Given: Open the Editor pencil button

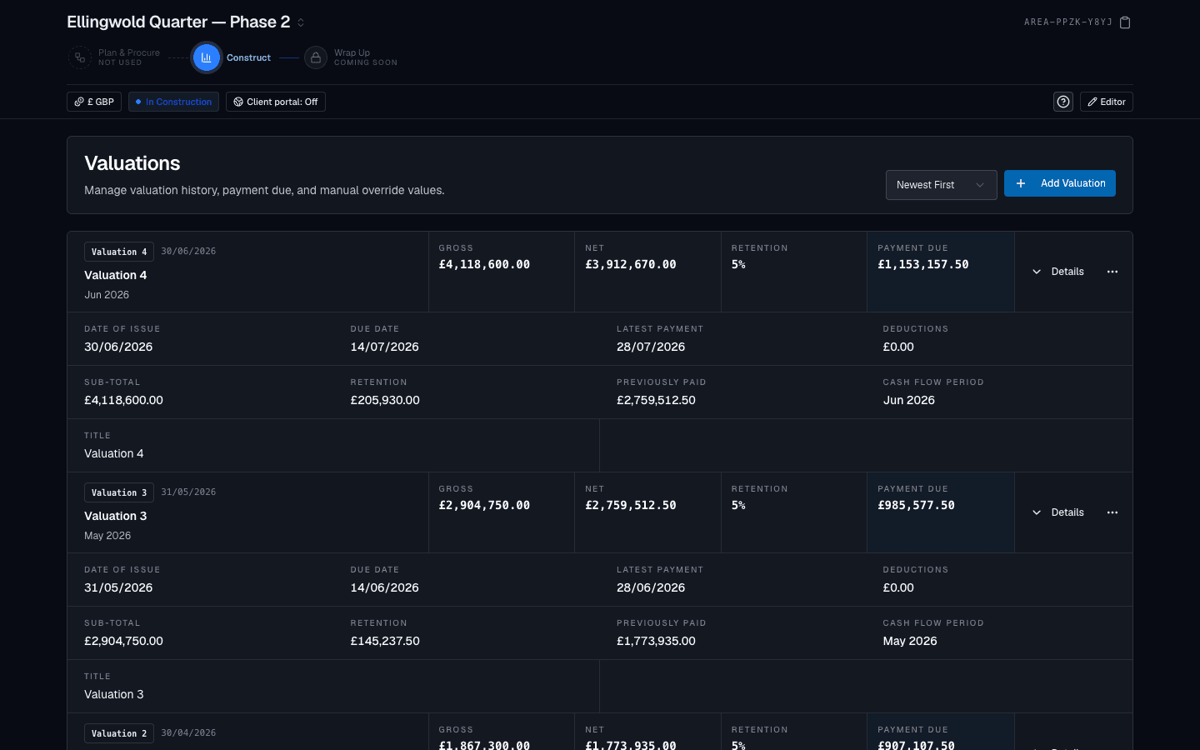Looking at the screenshot, I should pos(1107,102).
